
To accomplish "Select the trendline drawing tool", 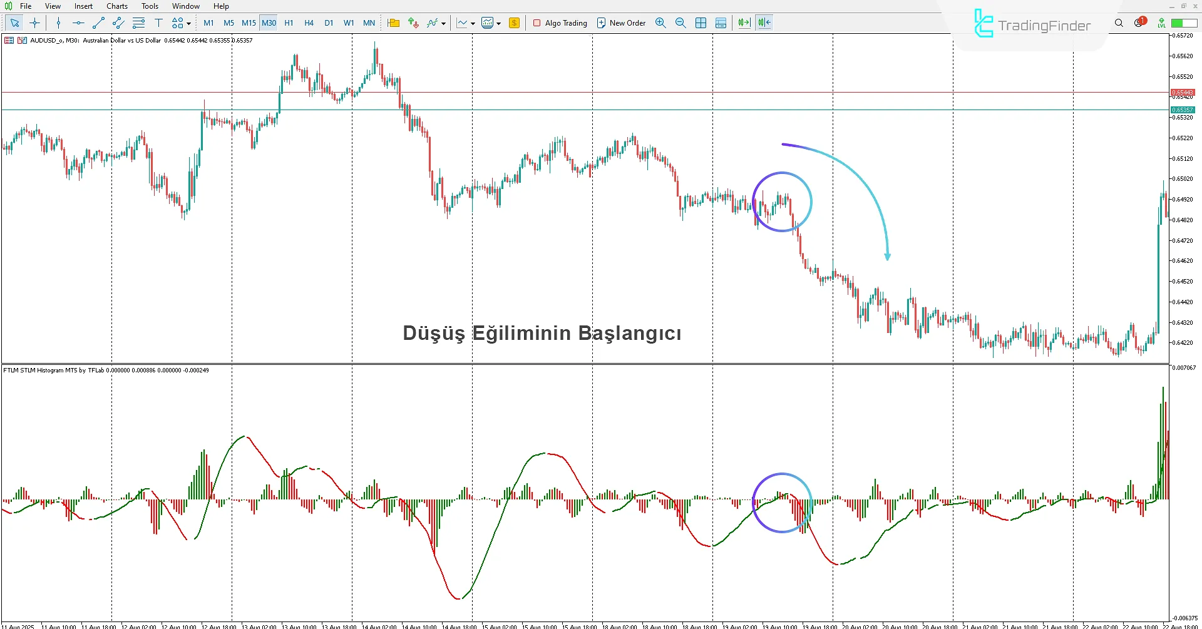I will click(x=98, y=23).
